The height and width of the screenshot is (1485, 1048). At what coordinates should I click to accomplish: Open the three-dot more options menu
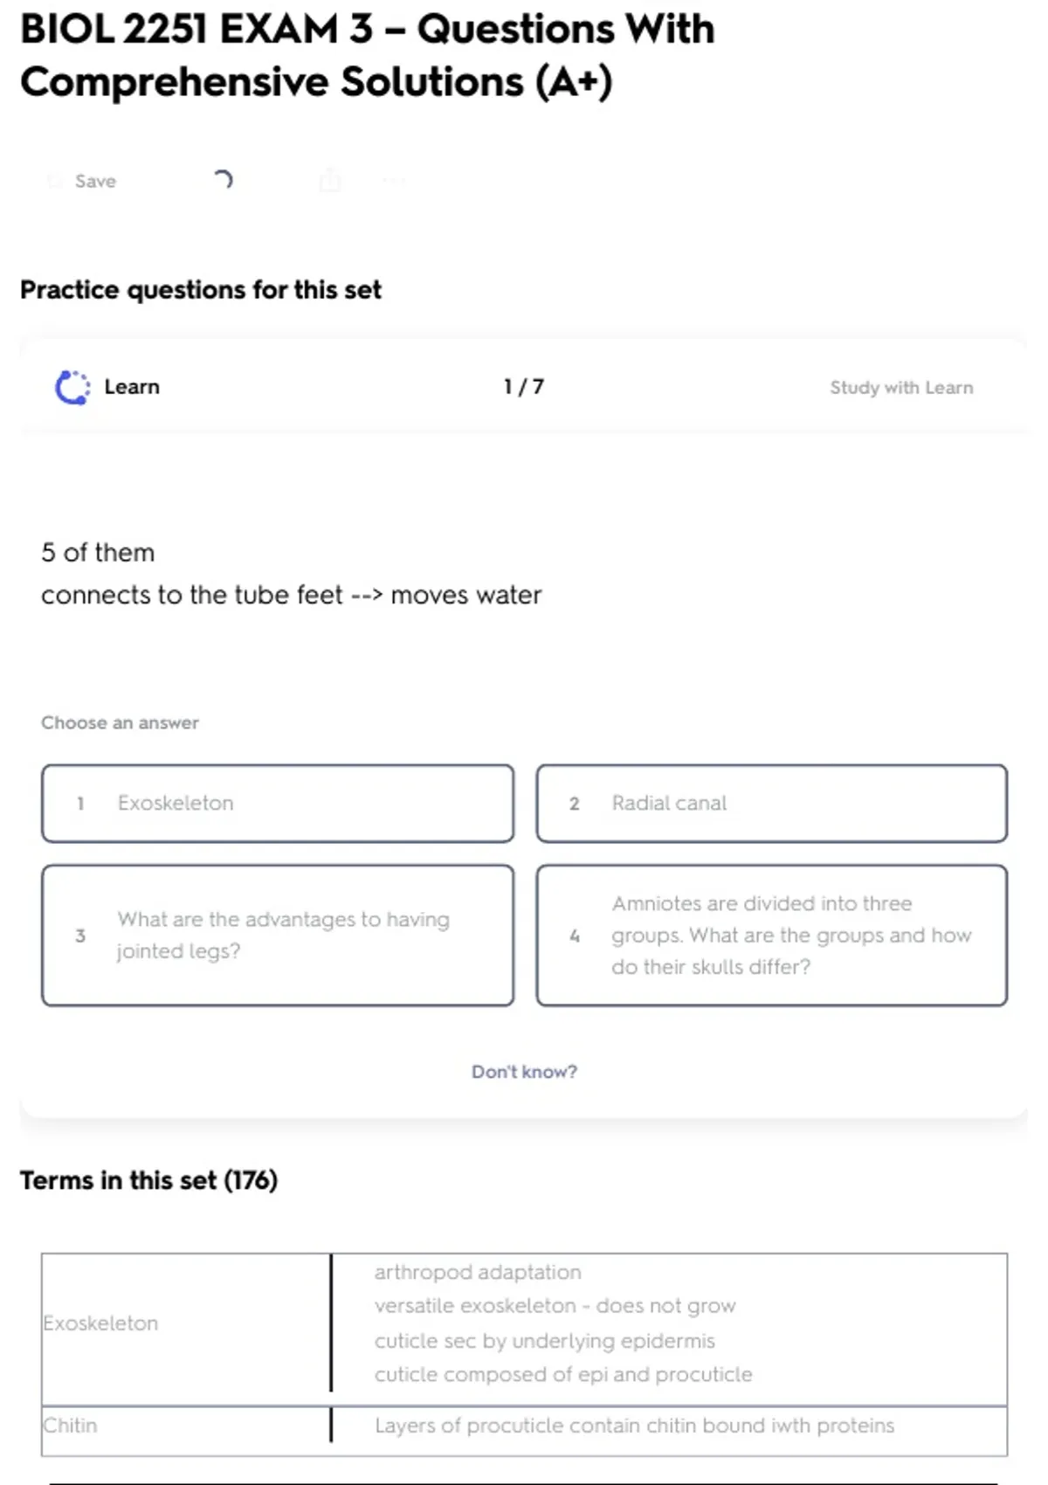(x=394, y=181)
